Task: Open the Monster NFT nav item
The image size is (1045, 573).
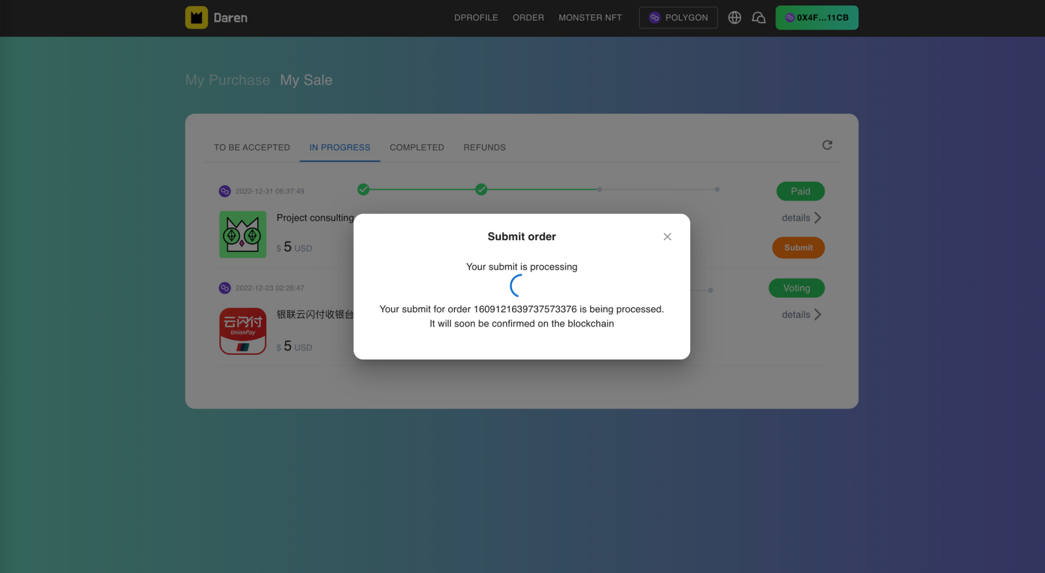Action: pyautogui.click(x=590, y=17)
